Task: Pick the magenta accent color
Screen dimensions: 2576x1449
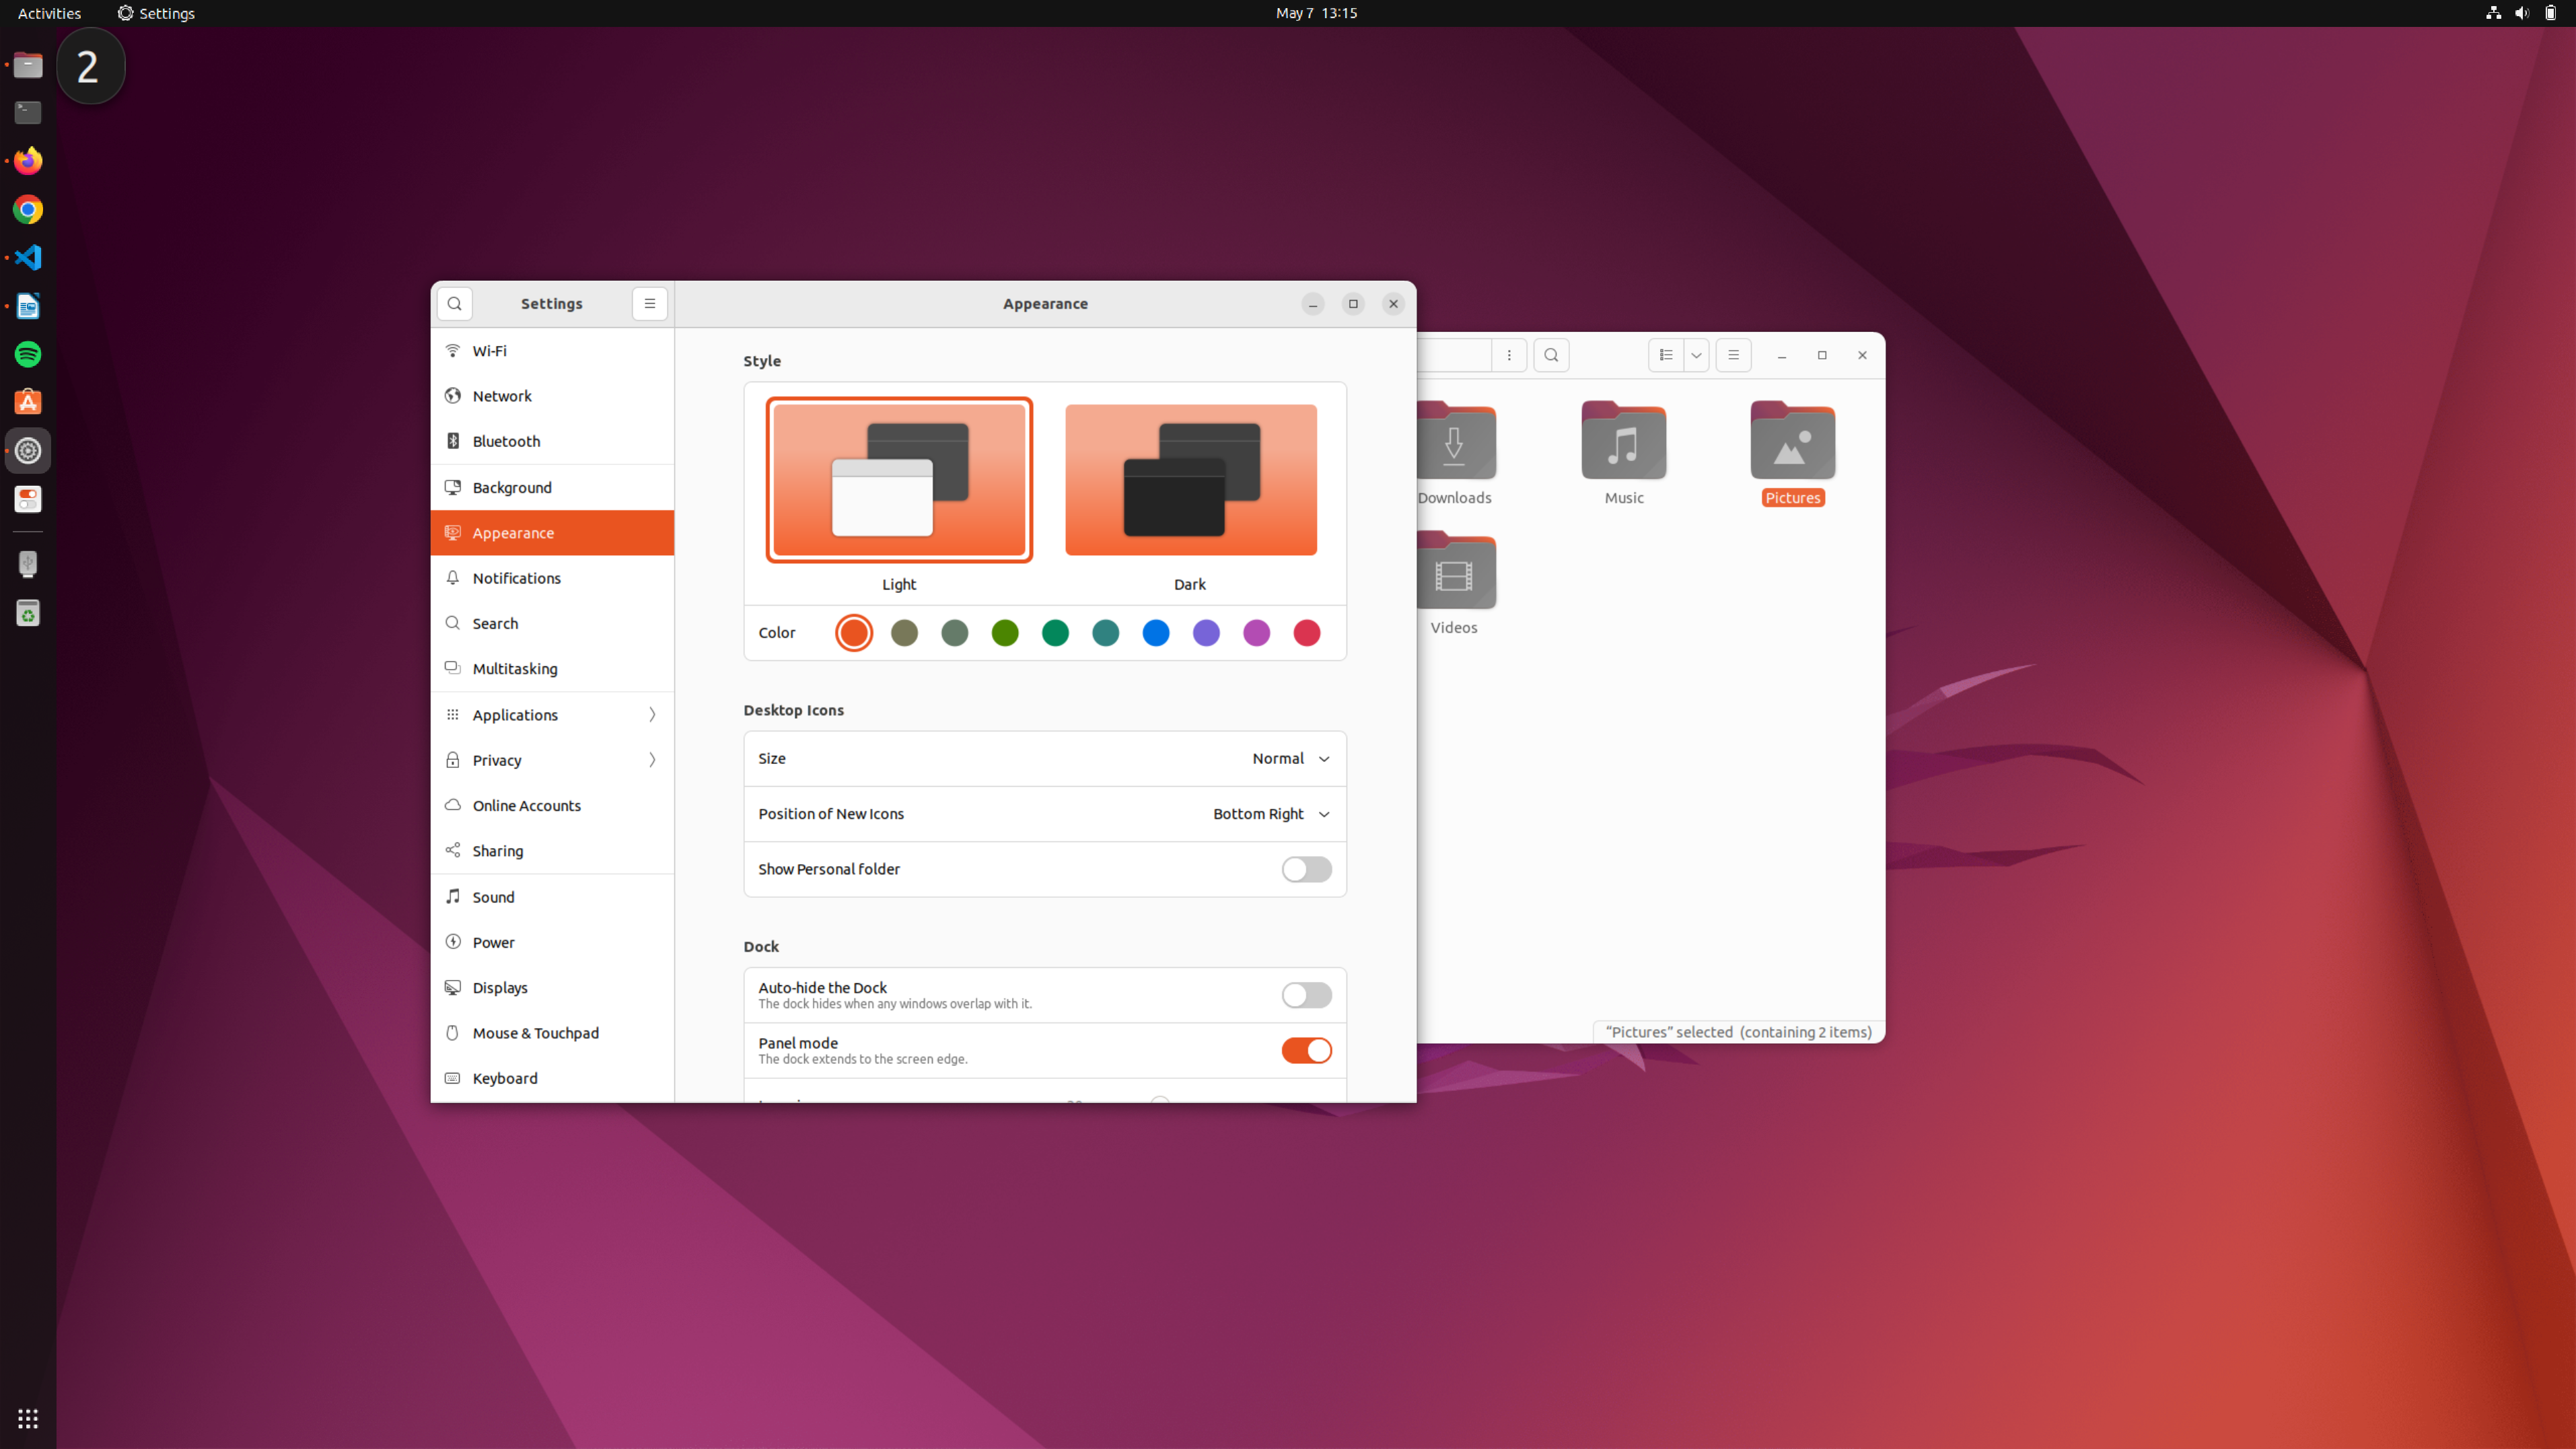Action: click(1256, 633)
